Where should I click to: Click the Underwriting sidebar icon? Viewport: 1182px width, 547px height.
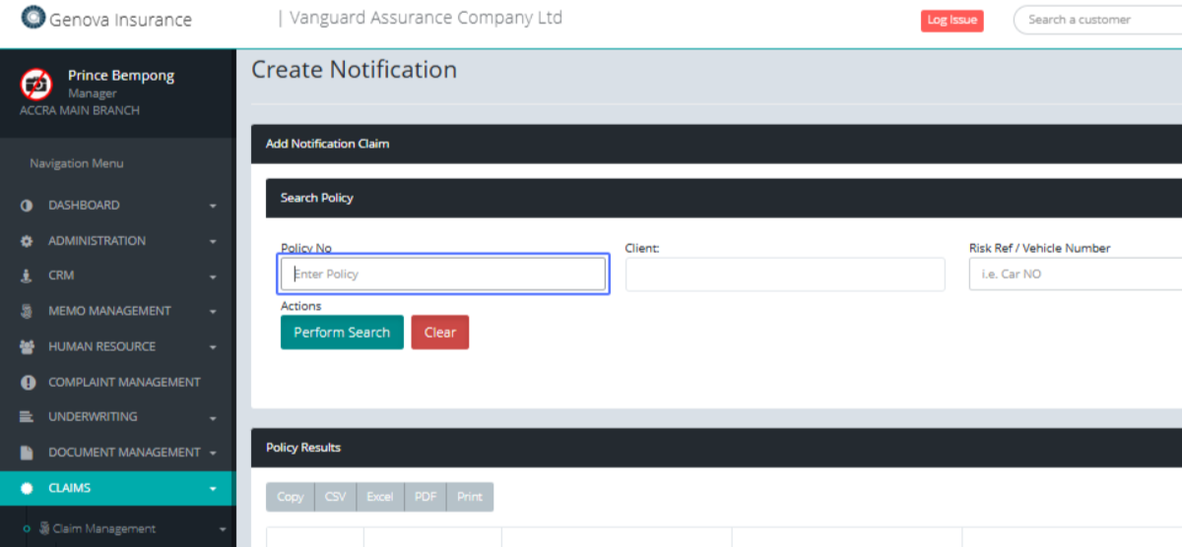[27, 417]
